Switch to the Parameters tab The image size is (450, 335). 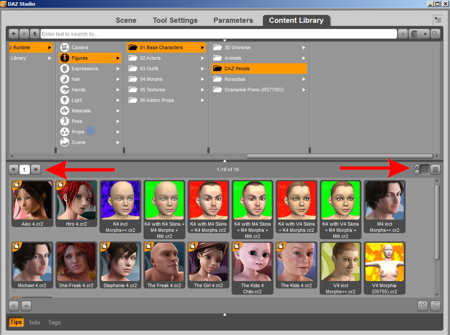click(x=233, y=20)
